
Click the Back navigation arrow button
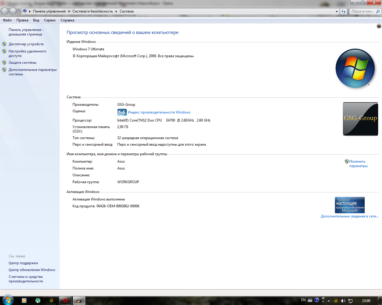pyautogui.click(x=4, y=11)
